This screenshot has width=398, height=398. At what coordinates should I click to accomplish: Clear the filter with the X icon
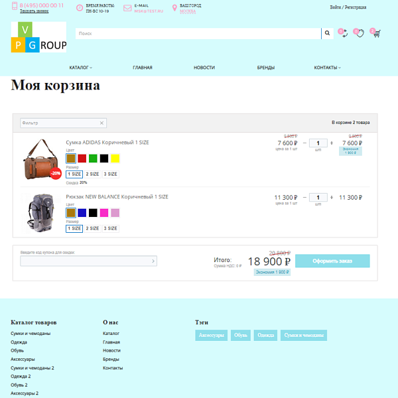click(x=101, y=123)
